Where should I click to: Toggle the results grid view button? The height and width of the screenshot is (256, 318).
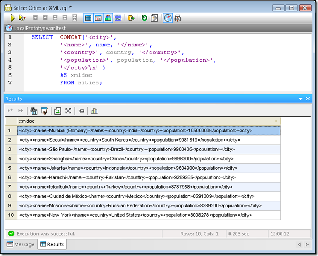tap(88, 17)
